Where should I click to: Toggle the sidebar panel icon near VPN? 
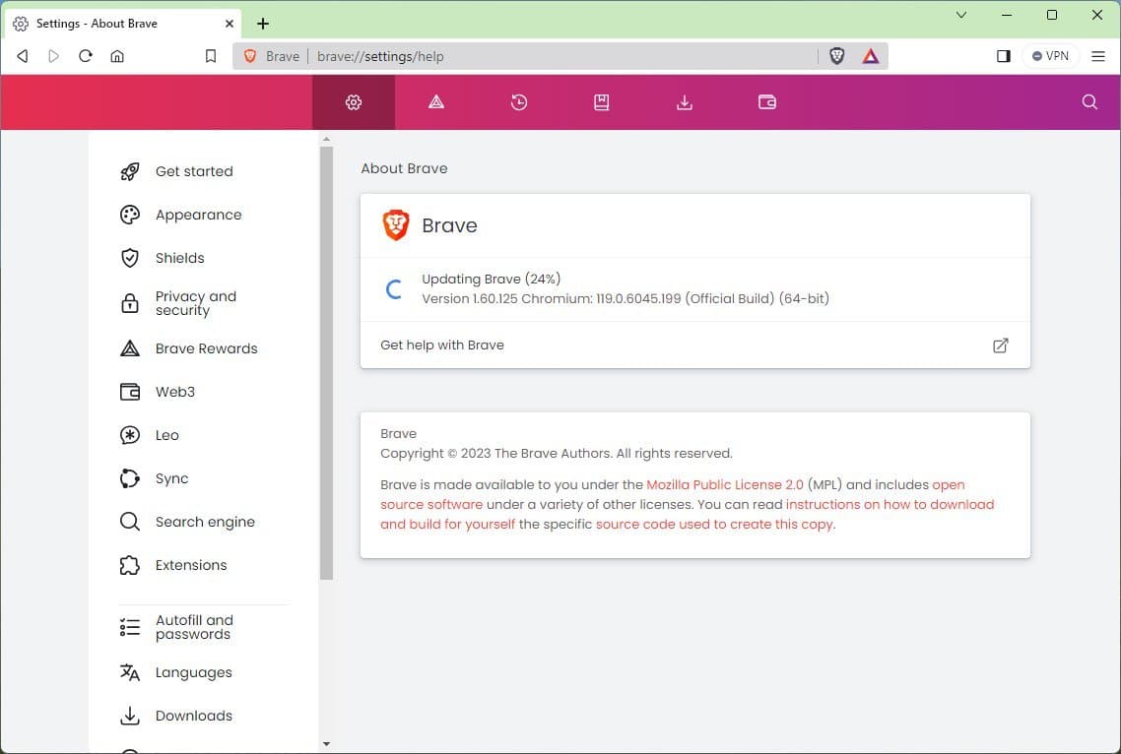(x=1003, y=56)
